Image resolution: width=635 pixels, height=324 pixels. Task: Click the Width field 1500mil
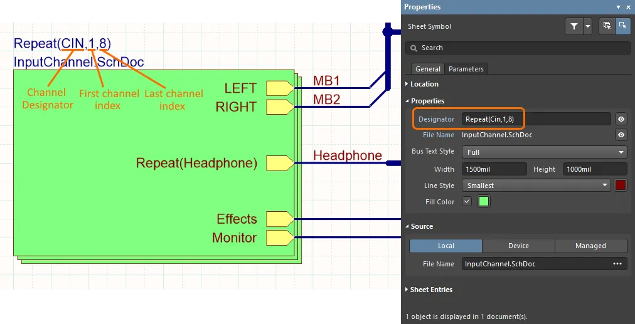(494, 169)
